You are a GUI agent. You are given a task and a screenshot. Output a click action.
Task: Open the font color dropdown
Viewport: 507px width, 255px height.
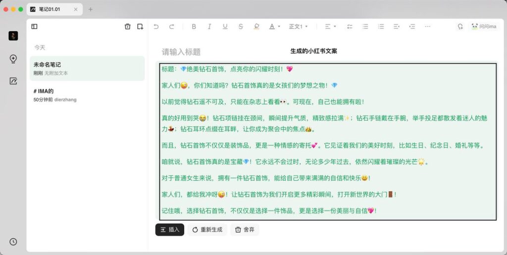(274, 27)
